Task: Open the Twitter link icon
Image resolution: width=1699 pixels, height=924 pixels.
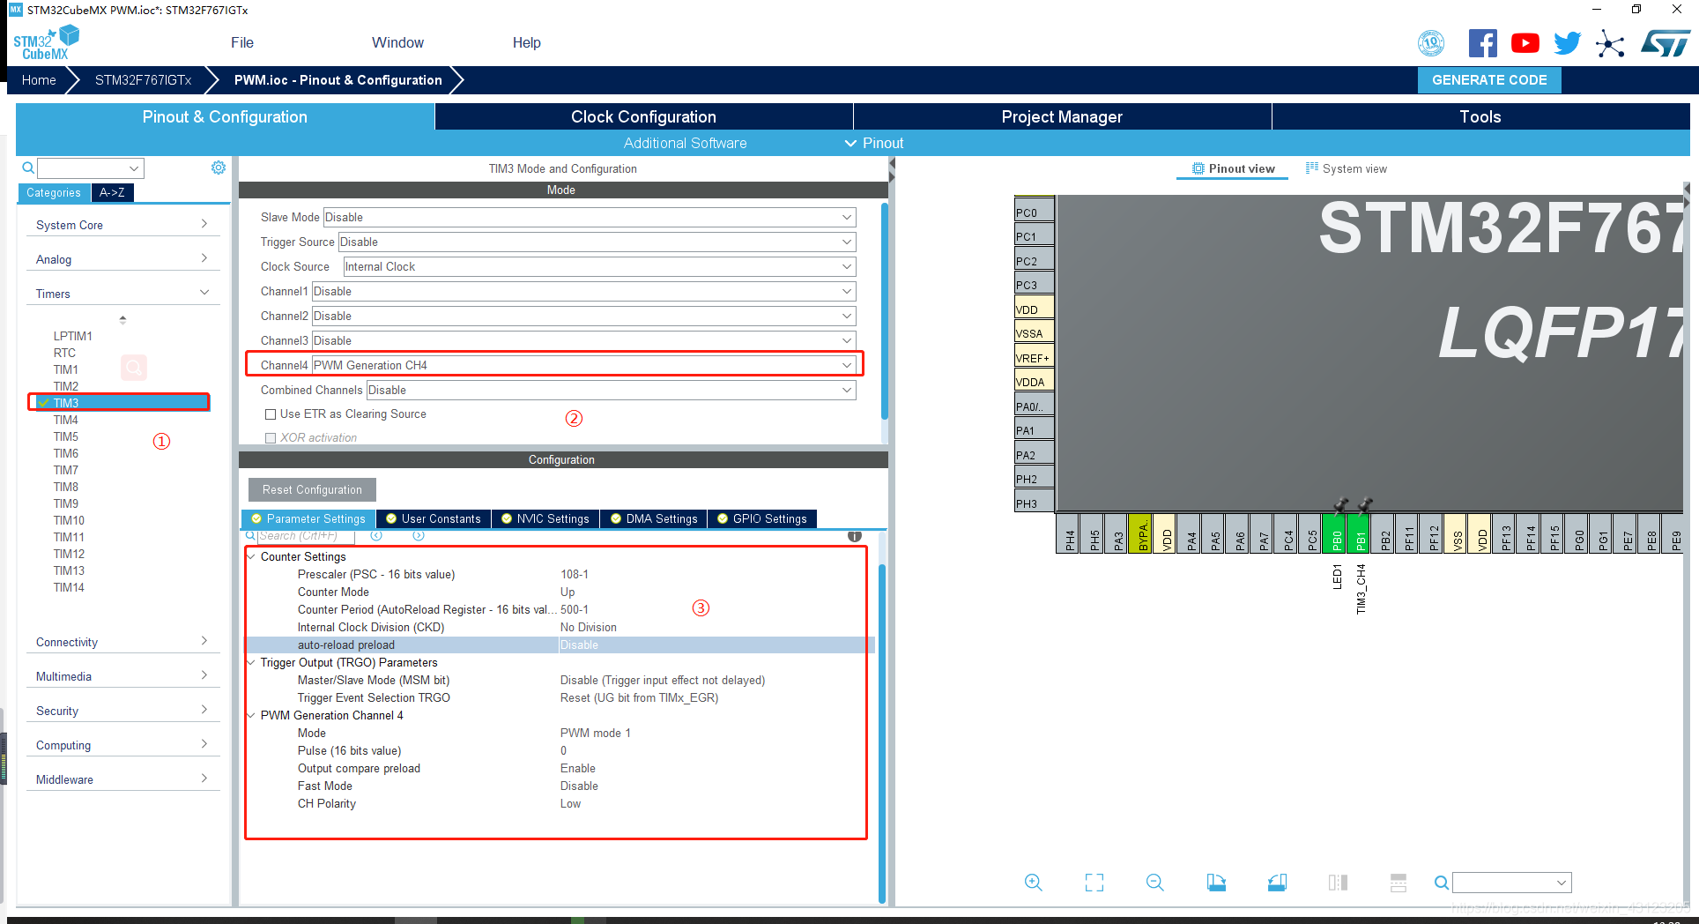Action: [1567, 43]
